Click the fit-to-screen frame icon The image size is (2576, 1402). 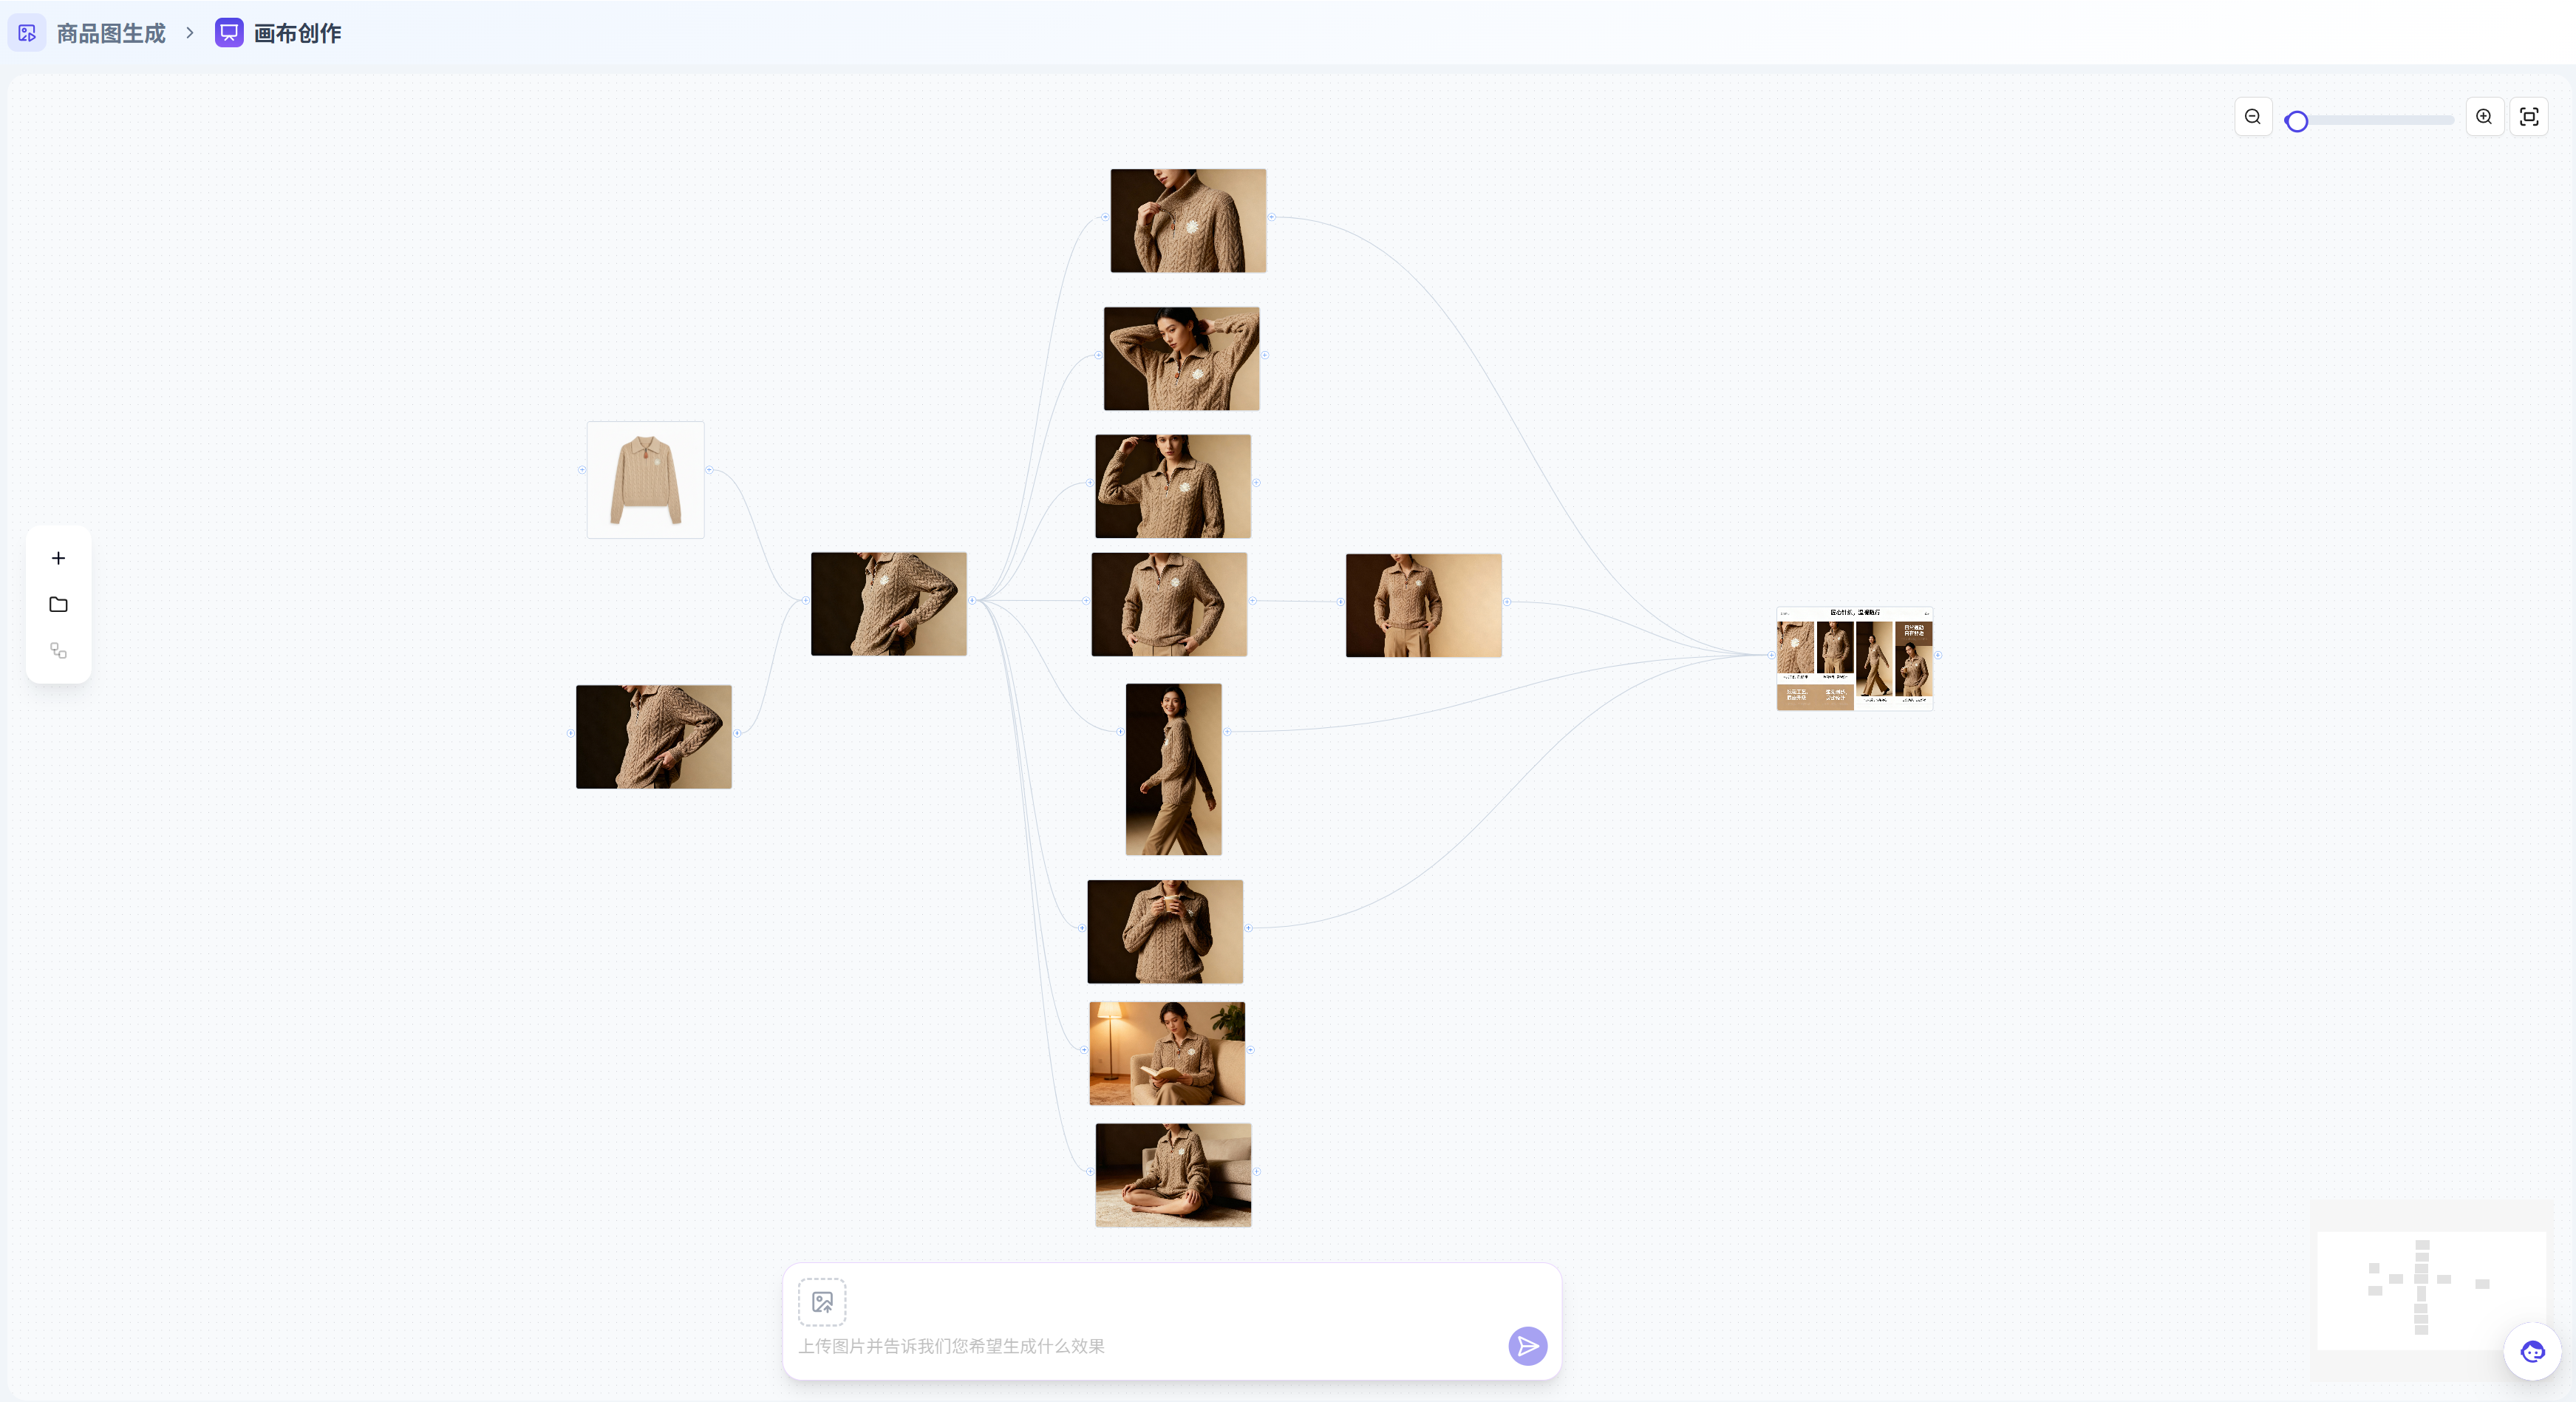[2529, 117]
